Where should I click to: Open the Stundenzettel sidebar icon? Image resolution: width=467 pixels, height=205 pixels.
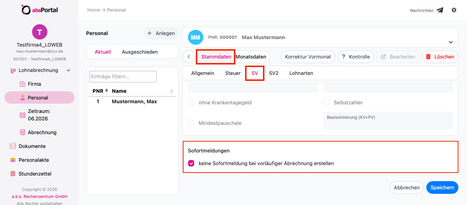coord(13,174)
